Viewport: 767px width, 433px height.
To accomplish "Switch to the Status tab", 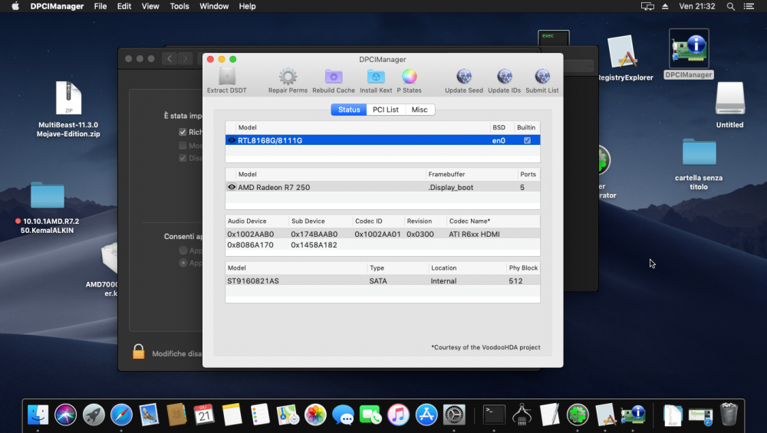I will 349,110.
